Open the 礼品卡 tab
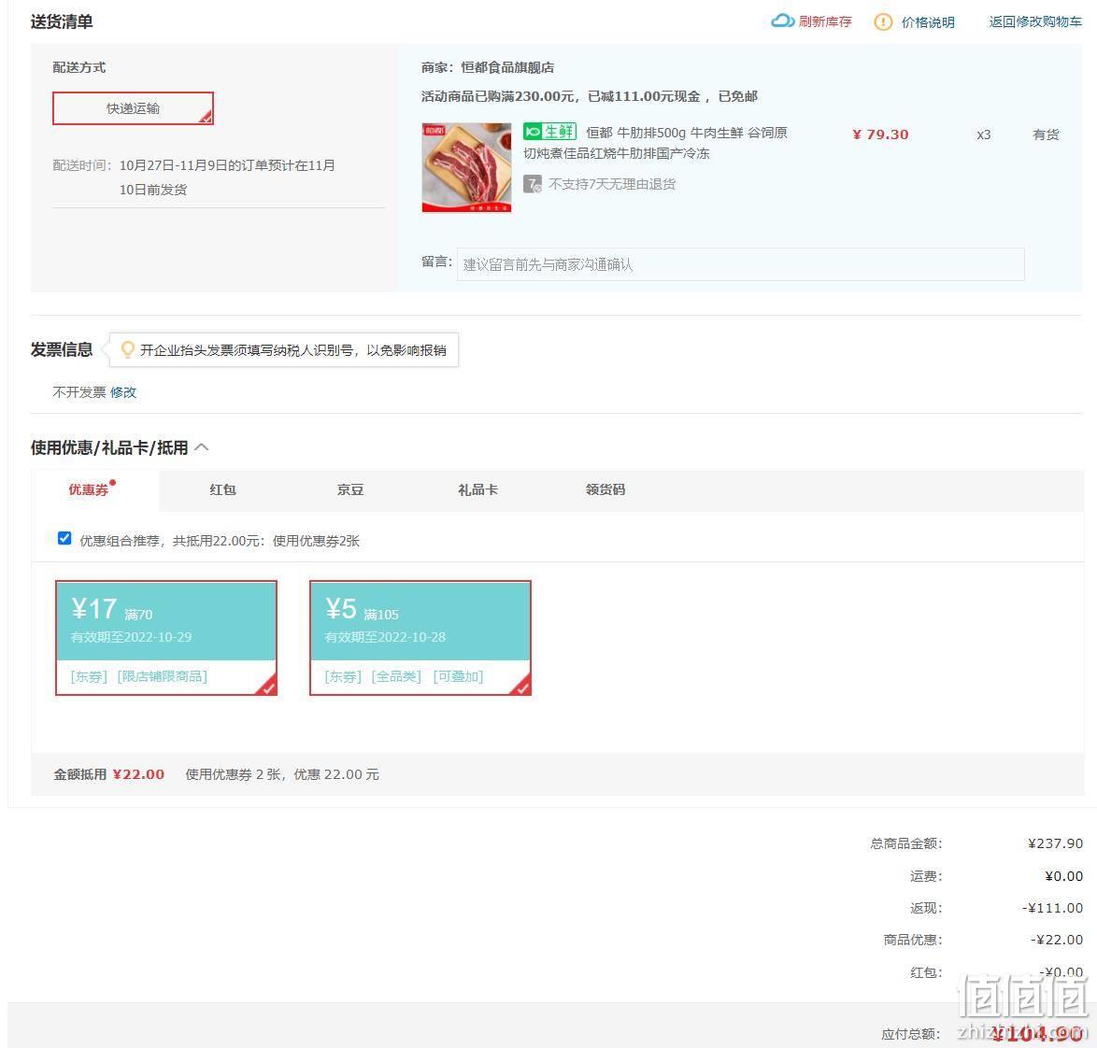1097x1048 pixels. [477, 489]
